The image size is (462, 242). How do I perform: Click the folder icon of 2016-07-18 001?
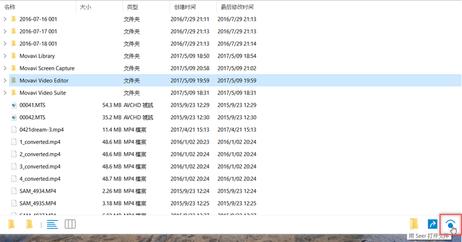[13, 44]
